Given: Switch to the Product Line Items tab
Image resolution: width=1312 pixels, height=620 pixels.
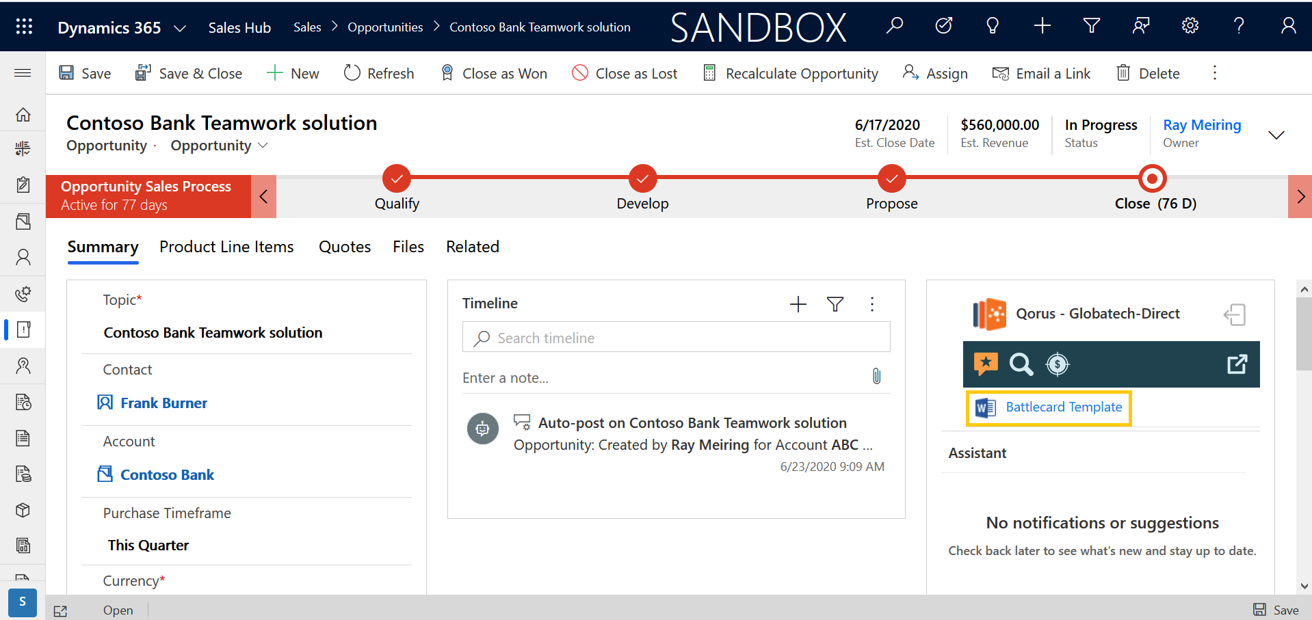Looking at the screenshot, I should (226, 247).
